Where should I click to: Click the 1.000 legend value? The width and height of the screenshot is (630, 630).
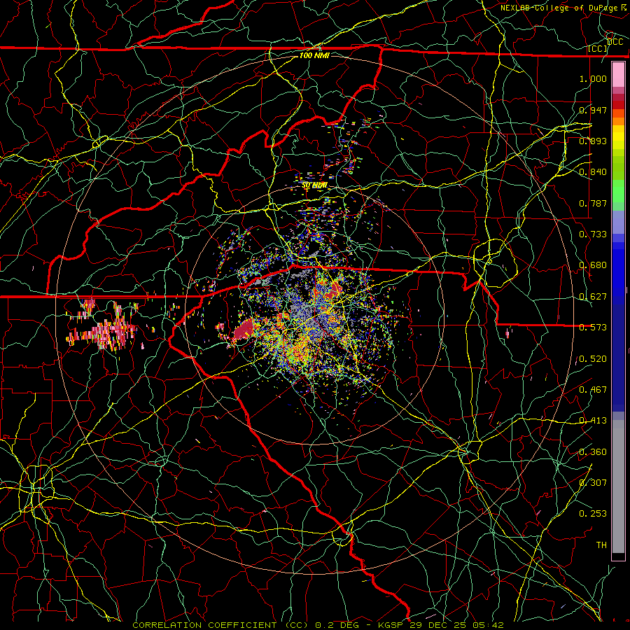[593, 78]
